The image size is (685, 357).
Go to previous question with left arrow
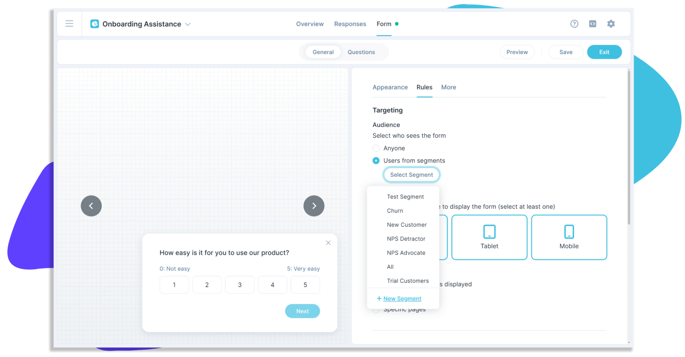pyautogui.click(x=91, y=206)
